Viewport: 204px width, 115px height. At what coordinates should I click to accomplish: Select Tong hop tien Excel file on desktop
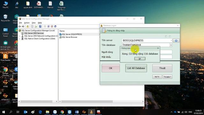point(62,6)
